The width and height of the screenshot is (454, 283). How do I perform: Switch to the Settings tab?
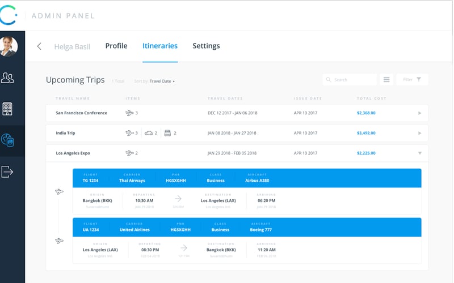pos(206,46)
